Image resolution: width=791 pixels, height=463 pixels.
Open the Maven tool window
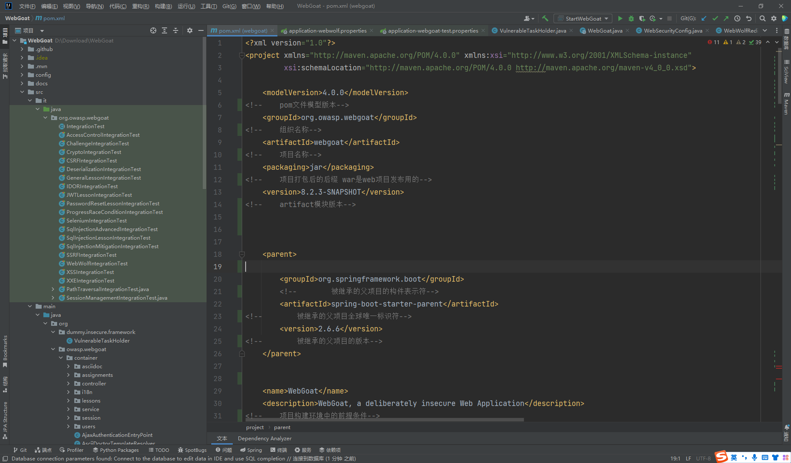786,103
